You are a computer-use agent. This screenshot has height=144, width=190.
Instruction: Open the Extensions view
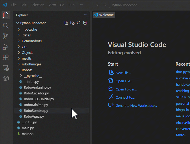coord(6,57)
